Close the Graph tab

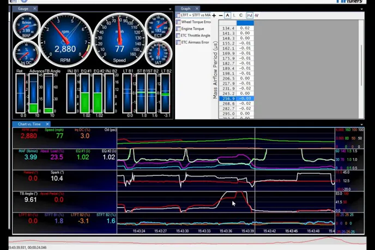[x=196, y=9]
